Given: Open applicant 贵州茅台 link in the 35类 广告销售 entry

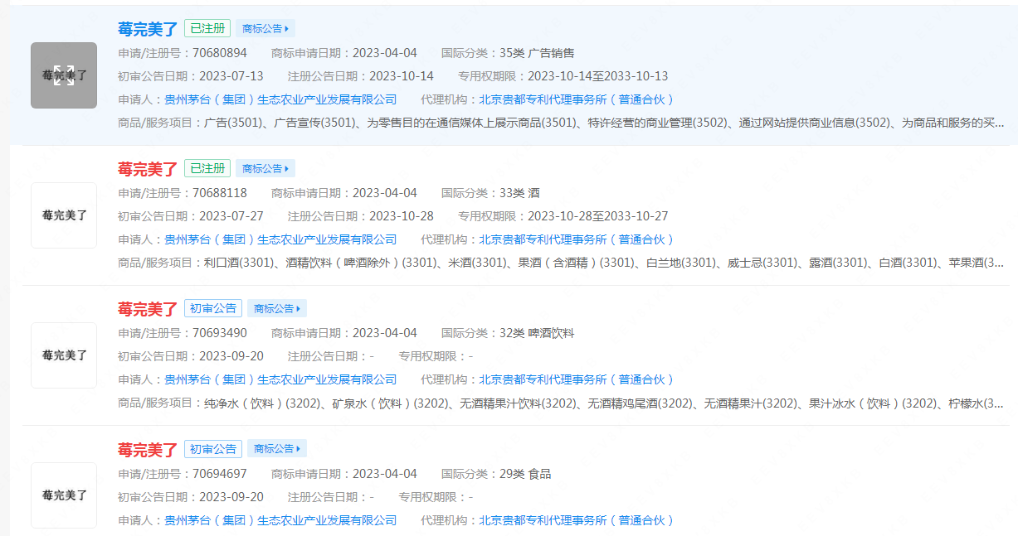Looking at the screenshot, I should coord(280,99).
